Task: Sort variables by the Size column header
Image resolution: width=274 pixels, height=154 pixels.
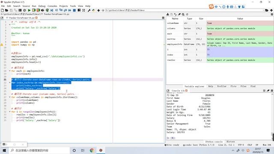Action: point(201,18)
